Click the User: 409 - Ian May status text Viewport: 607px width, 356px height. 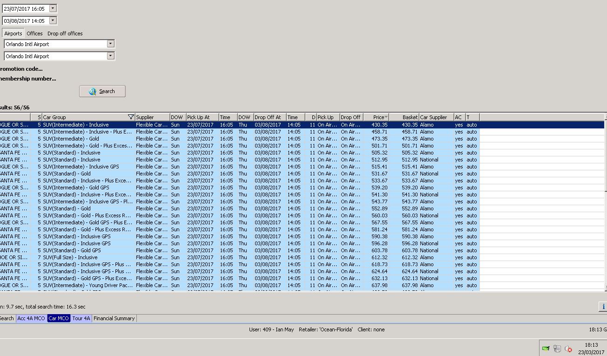click(x=271, y=329)
